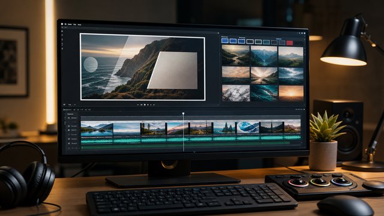Pick the black swatch with white outline

[x=250, y=41]
